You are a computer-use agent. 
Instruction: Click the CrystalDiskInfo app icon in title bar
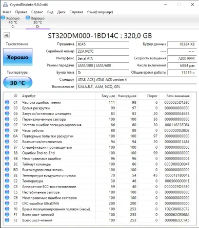pos(5,5)
